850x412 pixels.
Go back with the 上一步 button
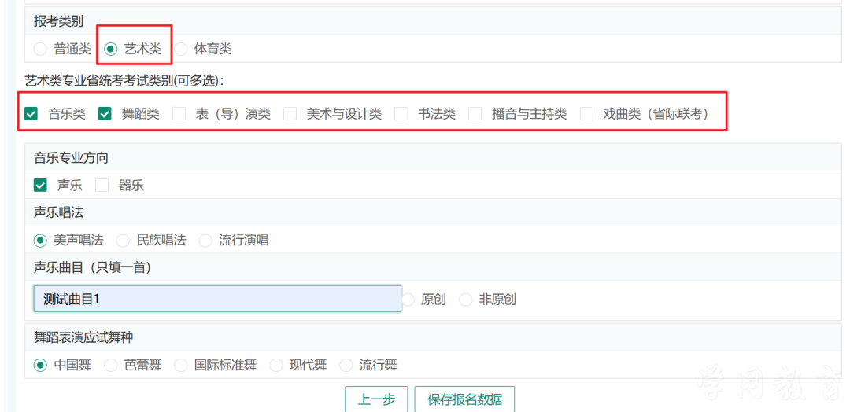pyautogui.click(x=376, y=399)
